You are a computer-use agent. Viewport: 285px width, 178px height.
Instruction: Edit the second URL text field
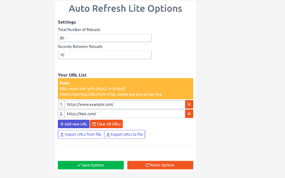[x=125, y=114]
